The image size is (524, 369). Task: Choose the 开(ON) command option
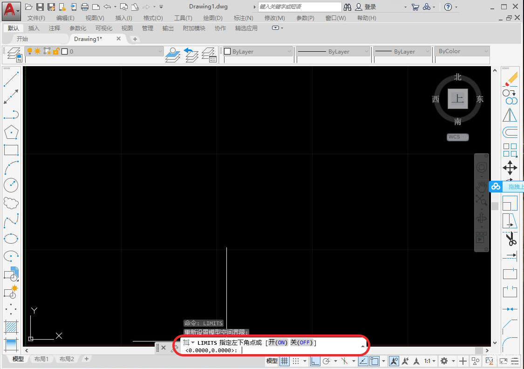coord(278,342)
